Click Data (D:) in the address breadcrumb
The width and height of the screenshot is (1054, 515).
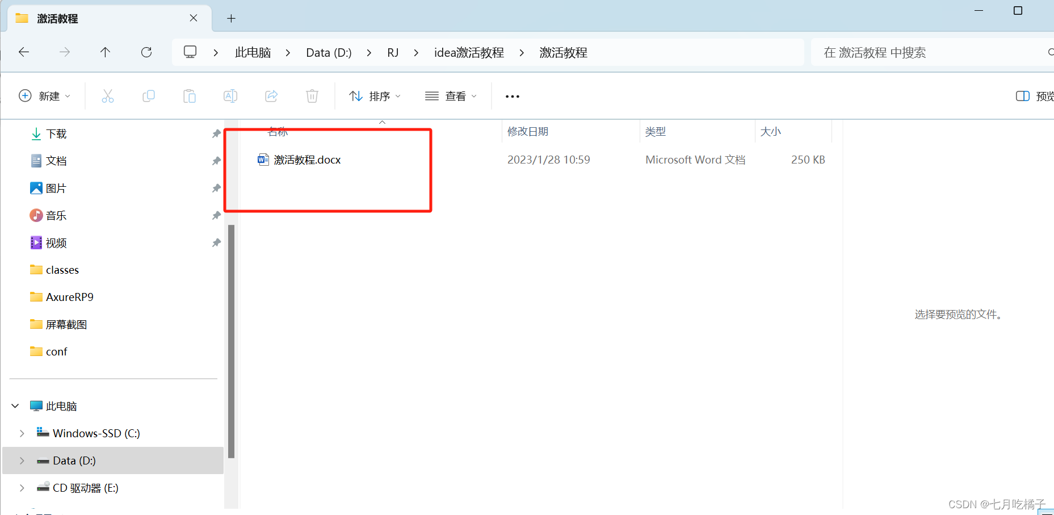[x=329, y=53]
